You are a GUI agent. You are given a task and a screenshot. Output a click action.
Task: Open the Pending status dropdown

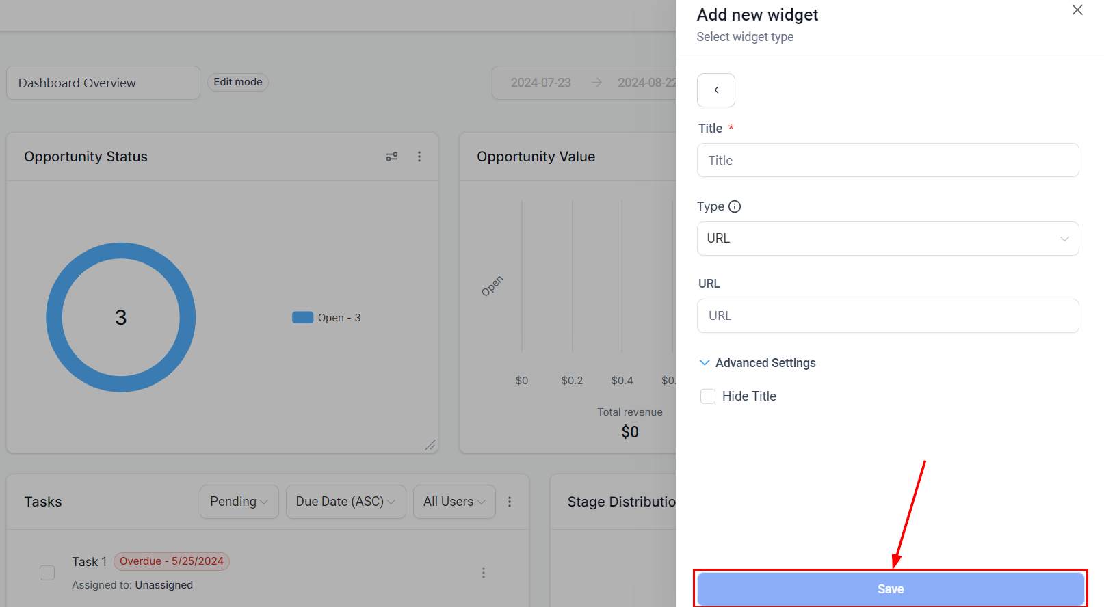coord(239,502)
